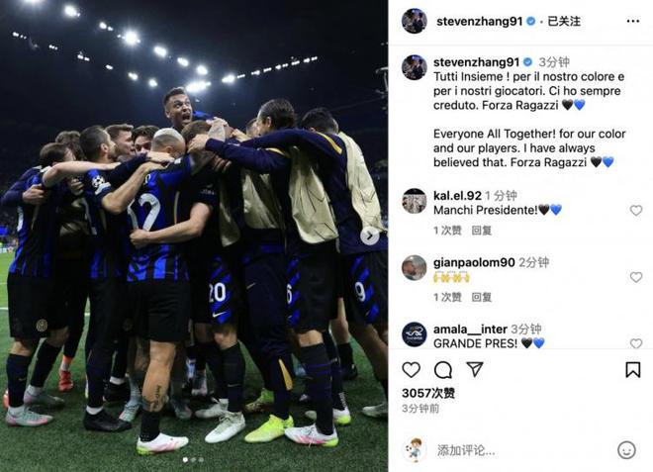Like kal.el.92's comment heart
The width and height of the screenshot is (653, 472).
(x=636, y=211)
